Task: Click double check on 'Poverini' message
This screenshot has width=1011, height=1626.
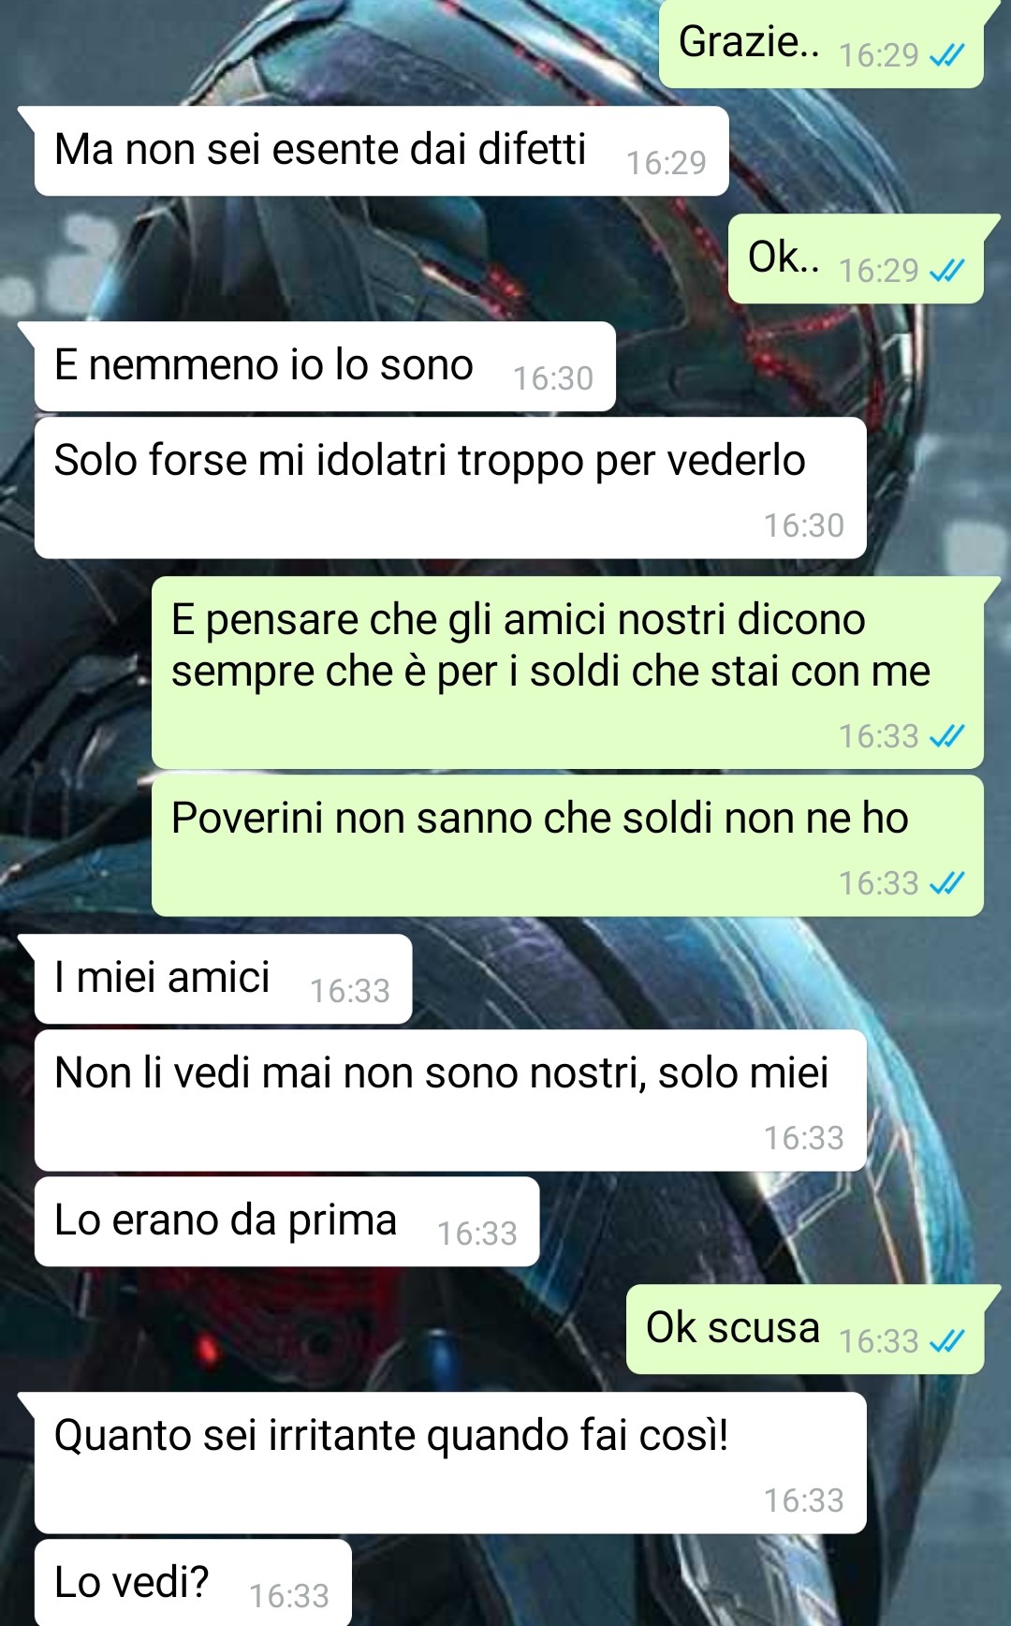Action: pos(946,883)
